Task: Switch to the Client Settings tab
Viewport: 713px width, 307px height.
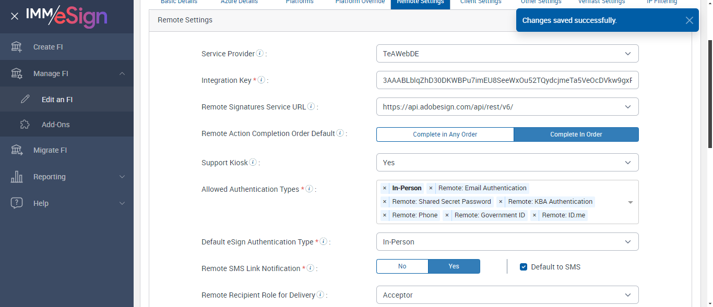Action: pyautogui.click(x=481, y=2)
